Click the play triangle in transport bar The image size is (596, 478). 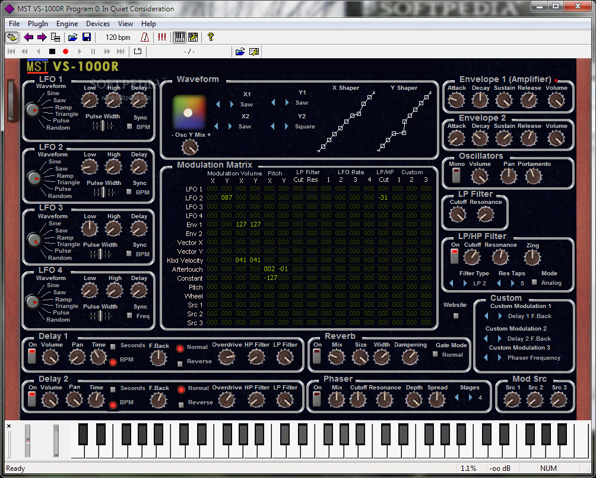(x=80, y=51)
